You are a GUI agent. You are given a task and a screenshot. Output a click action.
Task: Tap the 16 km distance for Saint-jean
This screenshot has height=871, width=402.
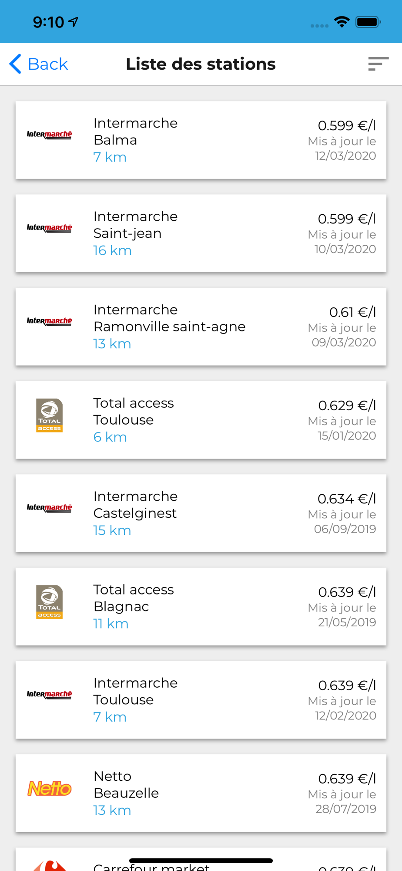[x=112, y=250]
